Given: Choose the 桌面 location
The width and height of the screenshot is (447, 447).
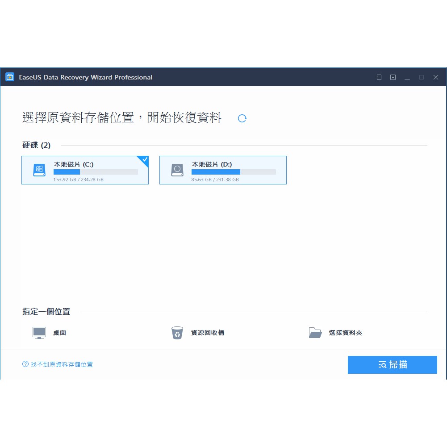Looking at the screenshot, I should point(59,333).
